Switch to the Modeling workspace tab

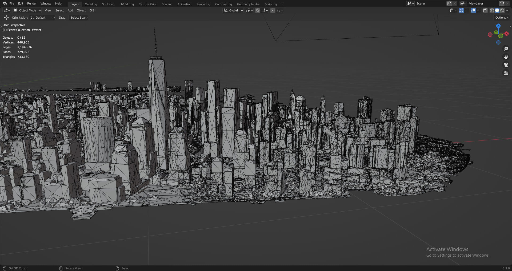pos(91,4)
